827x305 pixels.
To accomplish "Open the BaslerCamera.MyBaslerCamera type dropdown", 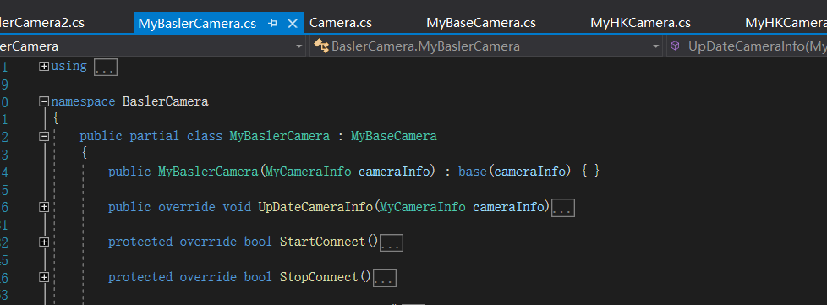I will 656,46.
